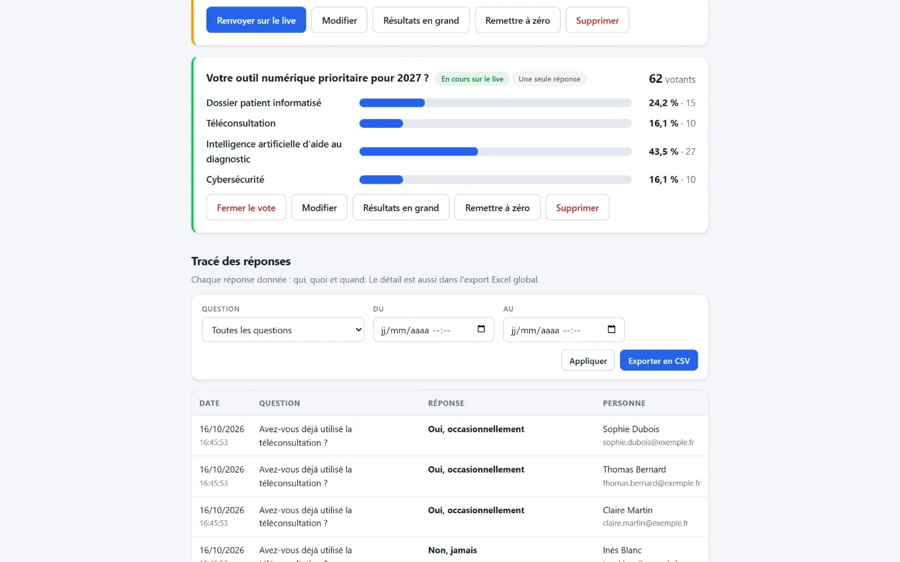Click the Intelligence artificielle result bar
This screenshot has height=562, width=900.
(x=495, y=152)
